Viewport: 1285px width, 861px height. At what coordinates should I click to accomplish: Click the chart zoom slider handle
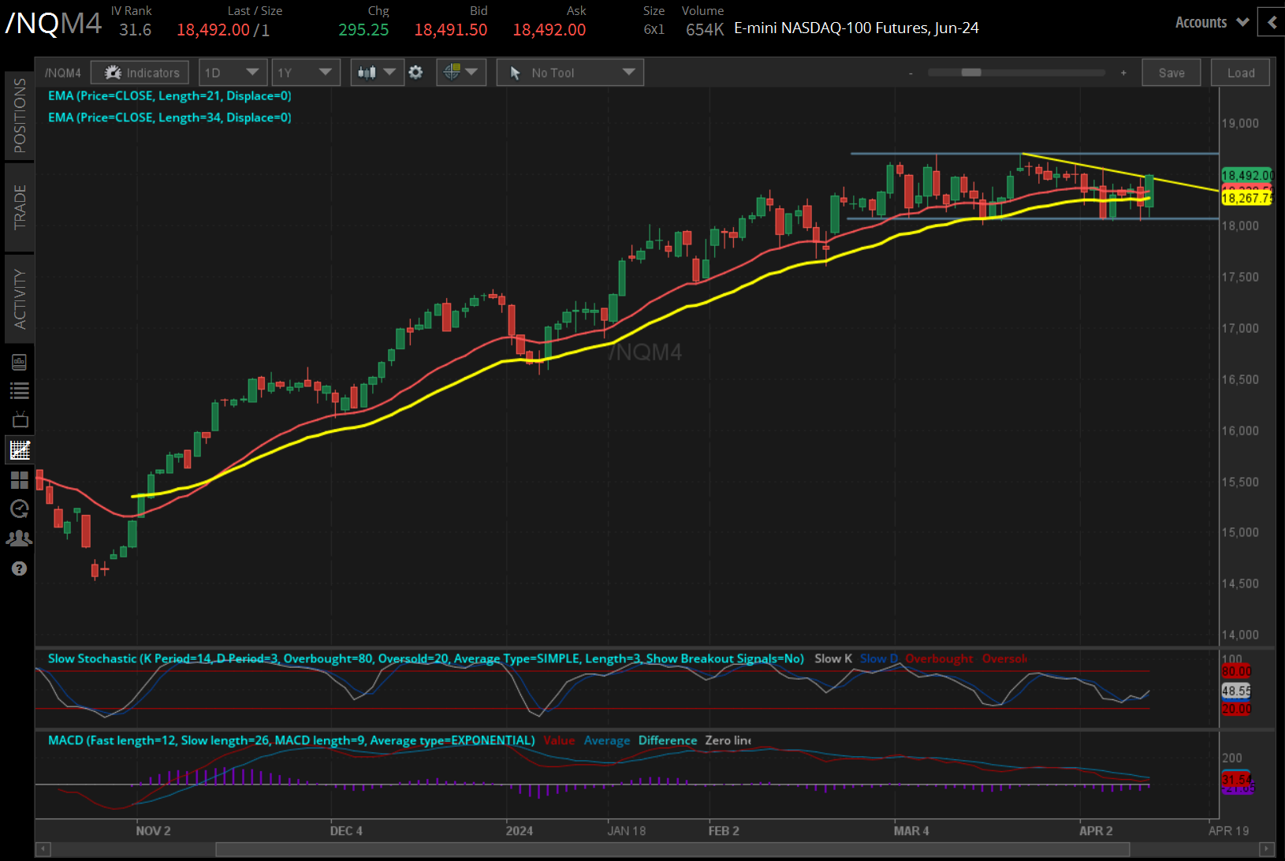coord(970,73)
